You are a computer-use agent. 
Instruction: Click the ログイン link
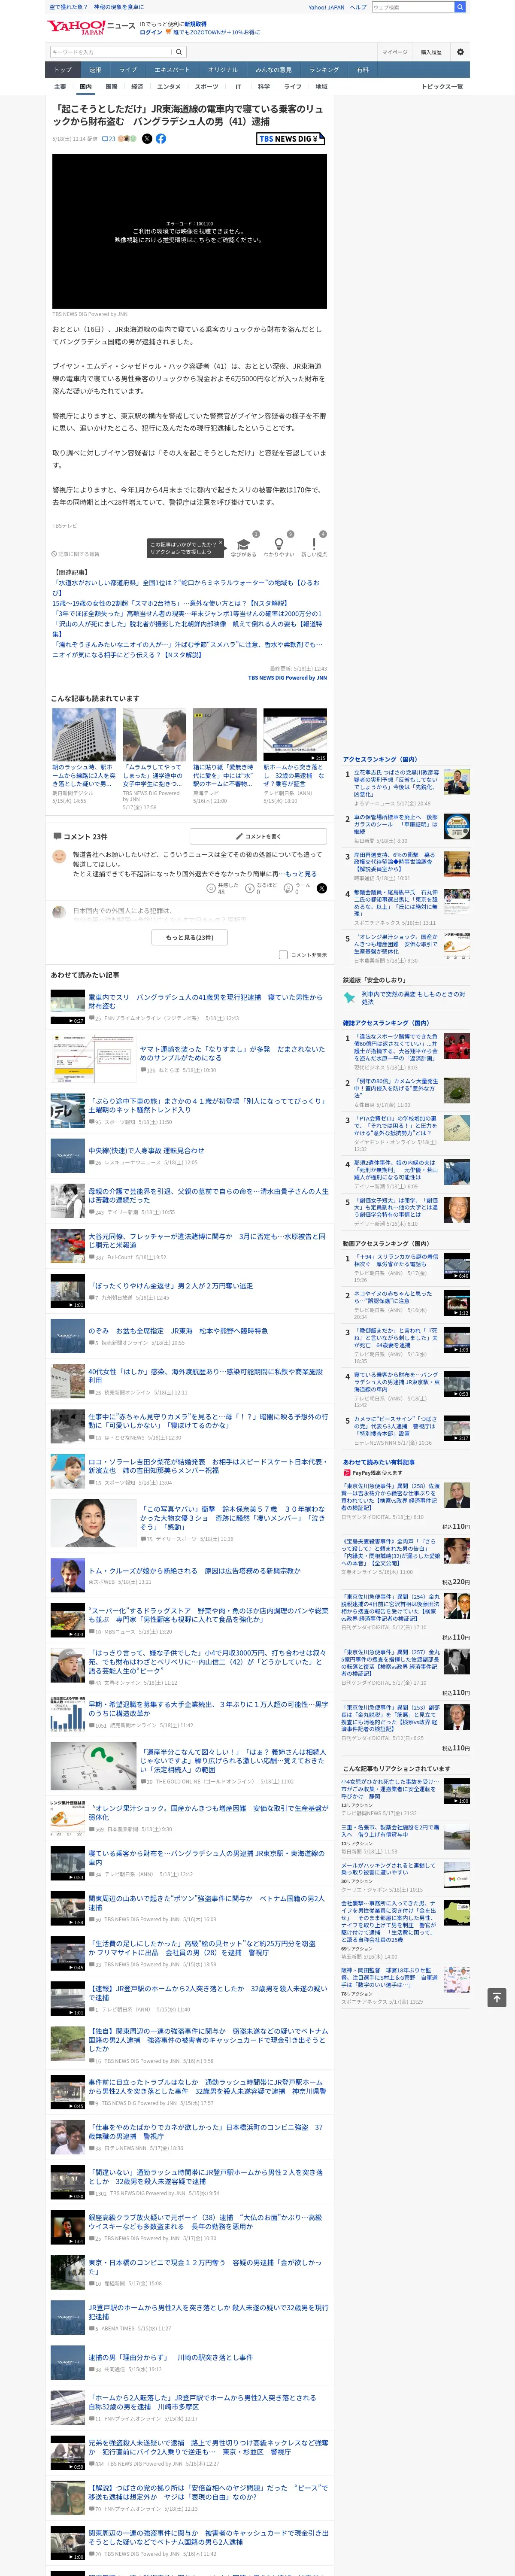151,32
